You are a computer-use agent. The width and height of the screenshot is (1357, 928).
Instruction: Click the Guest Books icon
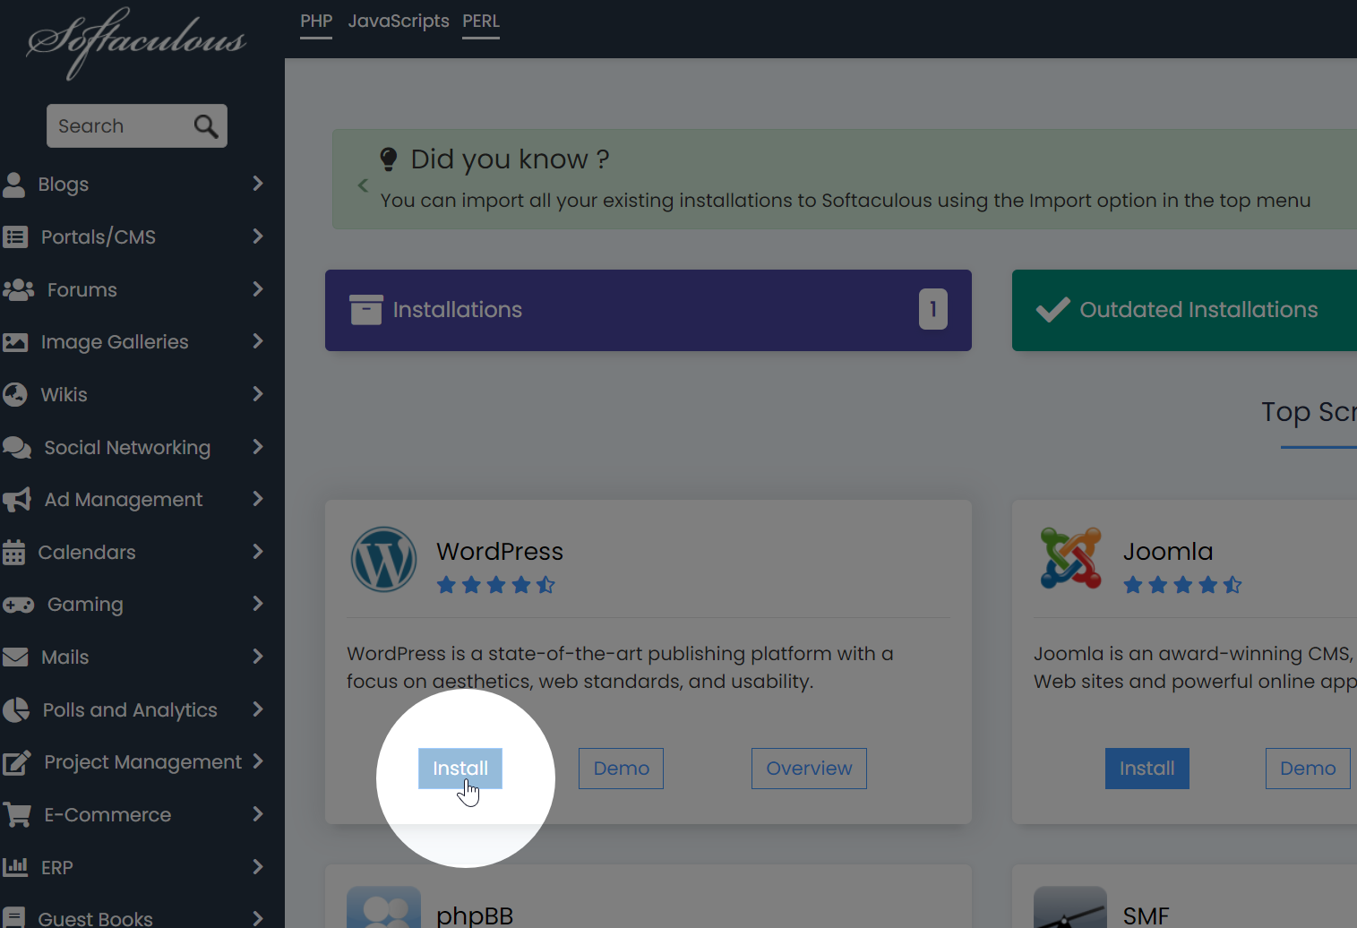coord(13,918)
